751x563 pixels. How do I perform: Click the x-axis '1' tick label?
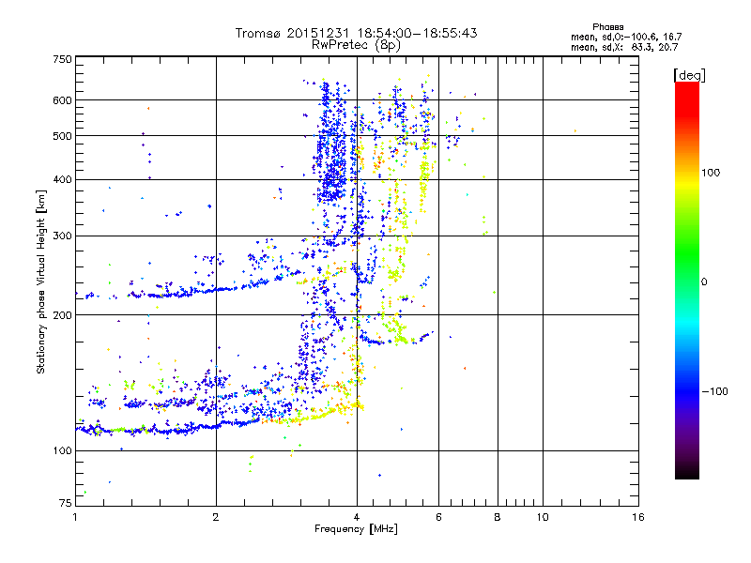pos(75,517)
